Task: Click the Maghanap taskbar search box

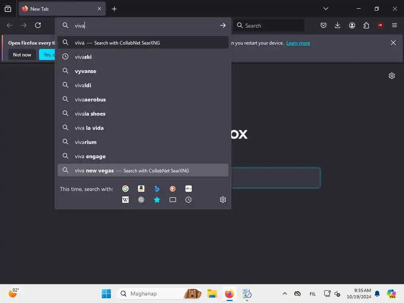Action: (x=159, y=294)
